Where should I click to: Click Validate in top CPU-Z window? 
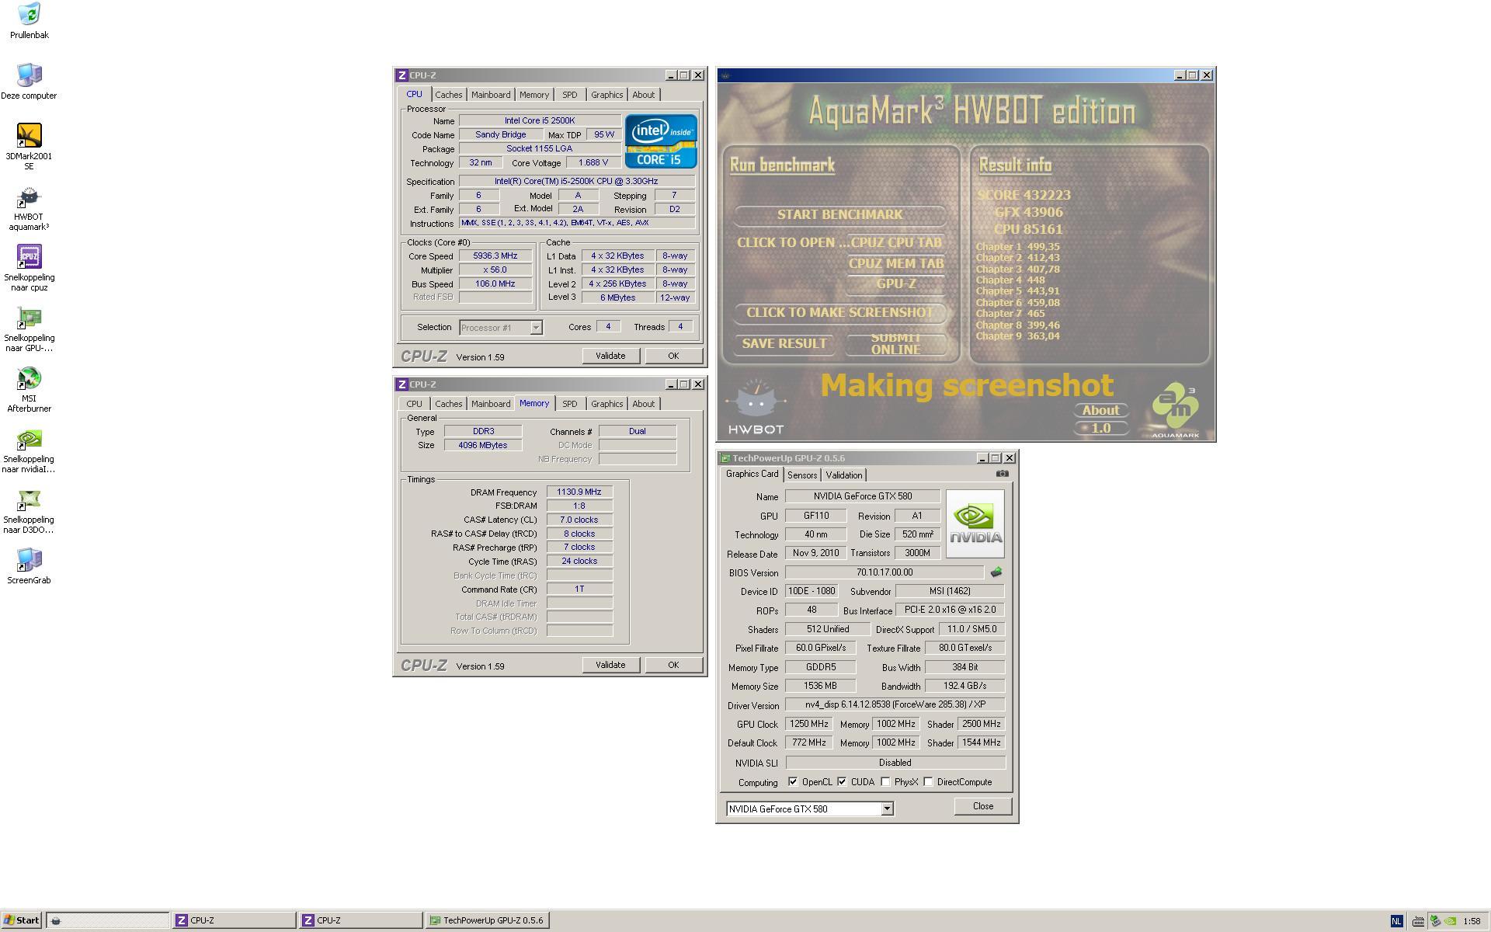pos(610,356)
